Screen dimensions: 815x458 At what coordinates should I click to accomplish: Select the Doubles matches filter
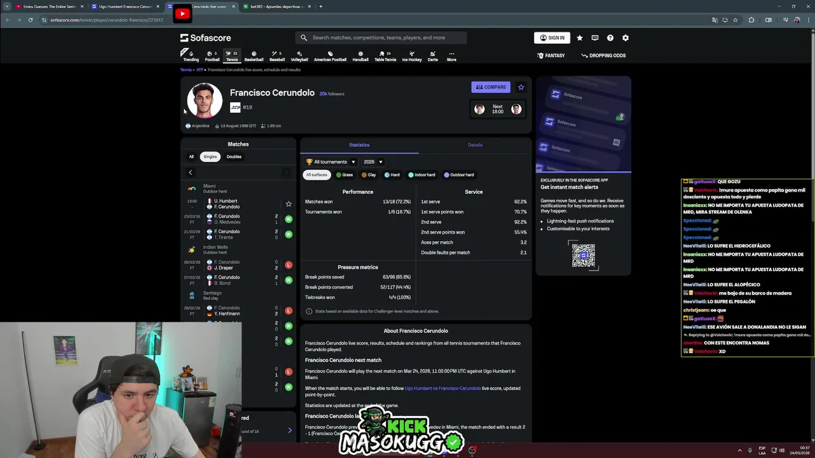pos(234,156)
